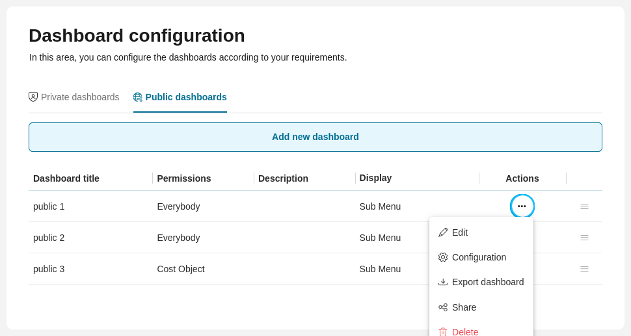
Task: Click the globe icon on Public dashboards tab
Action: click(x=138, y=97)
